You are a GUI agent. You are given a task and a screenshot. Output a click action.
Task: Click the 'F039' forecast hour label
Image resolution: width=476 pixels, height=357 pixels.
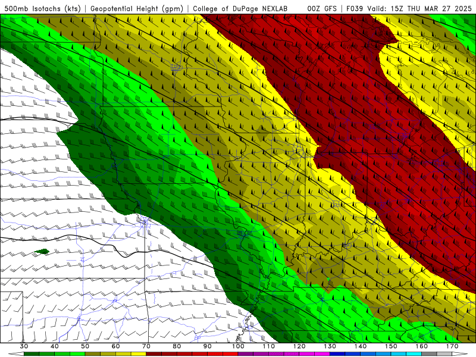pyautogui.click(x=355, y=9)
